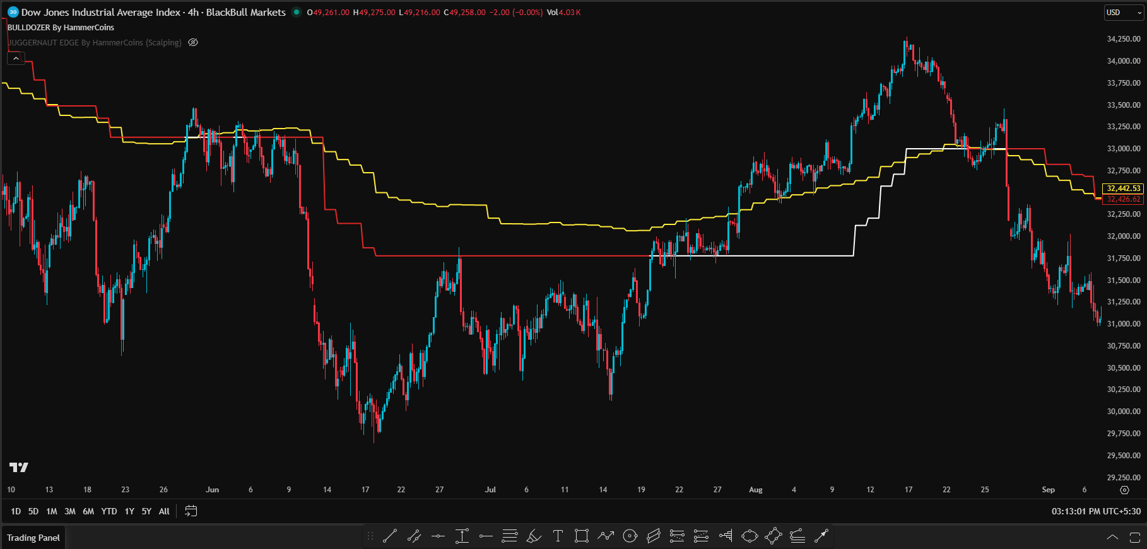
Task: Click the BULLDOZER By HammerCoins indicator title
Action: tap(61, 28)
